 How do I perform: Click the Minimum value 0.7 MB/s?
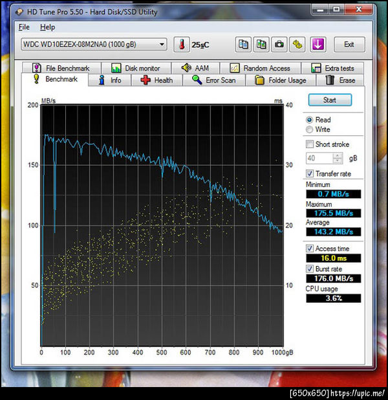click(x=334, y=194)
